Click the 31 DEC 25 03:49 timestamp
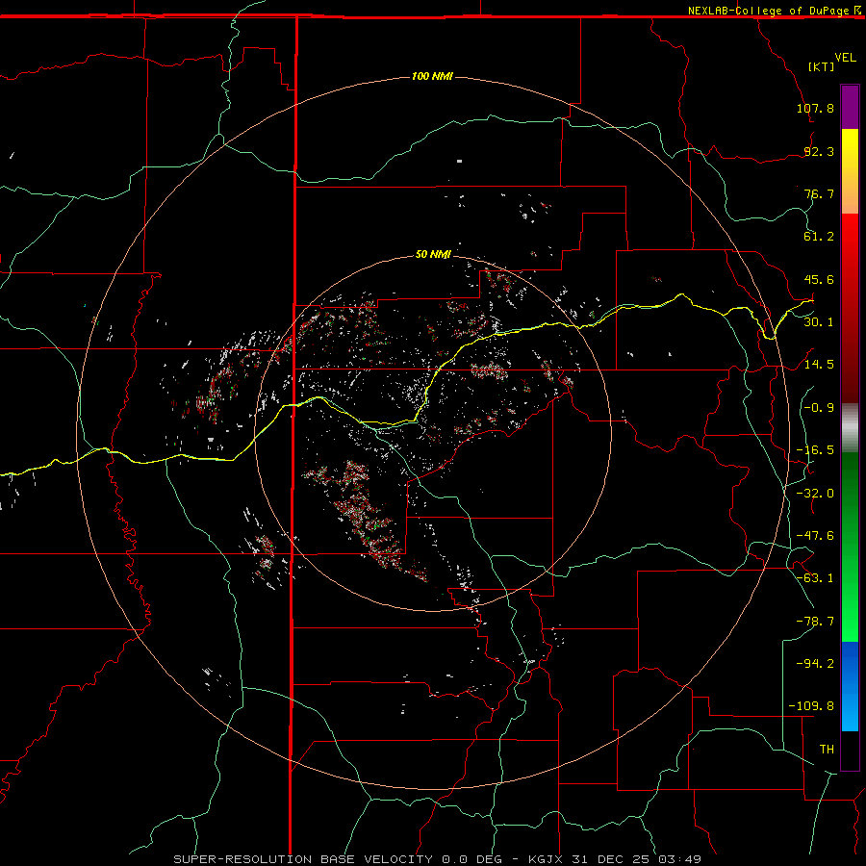 click(x=637, y=859)
